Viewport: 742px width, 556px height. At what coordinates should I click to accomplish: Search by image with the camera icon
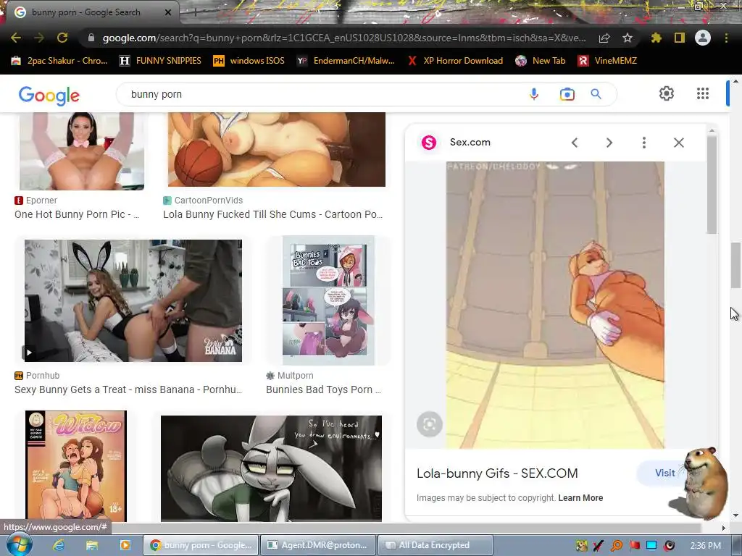tap(567, 94)
